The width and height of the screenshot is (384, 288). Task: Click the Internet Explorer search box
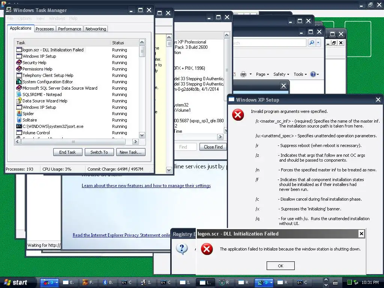click(269, 43)
